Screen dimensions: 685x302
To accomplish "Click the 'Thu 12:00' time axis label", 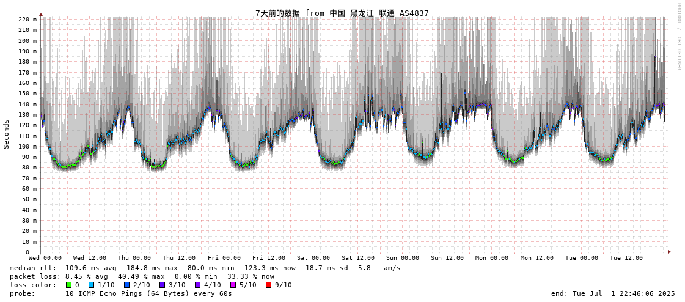I will [179, 258].
